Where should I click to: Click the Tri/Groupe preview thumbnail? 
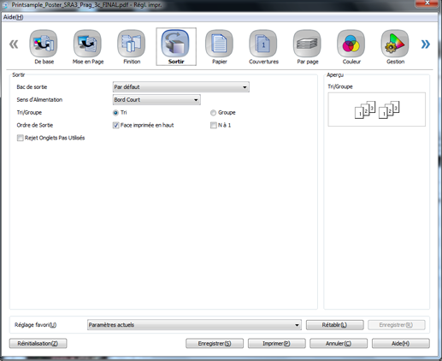pos(376,109)
